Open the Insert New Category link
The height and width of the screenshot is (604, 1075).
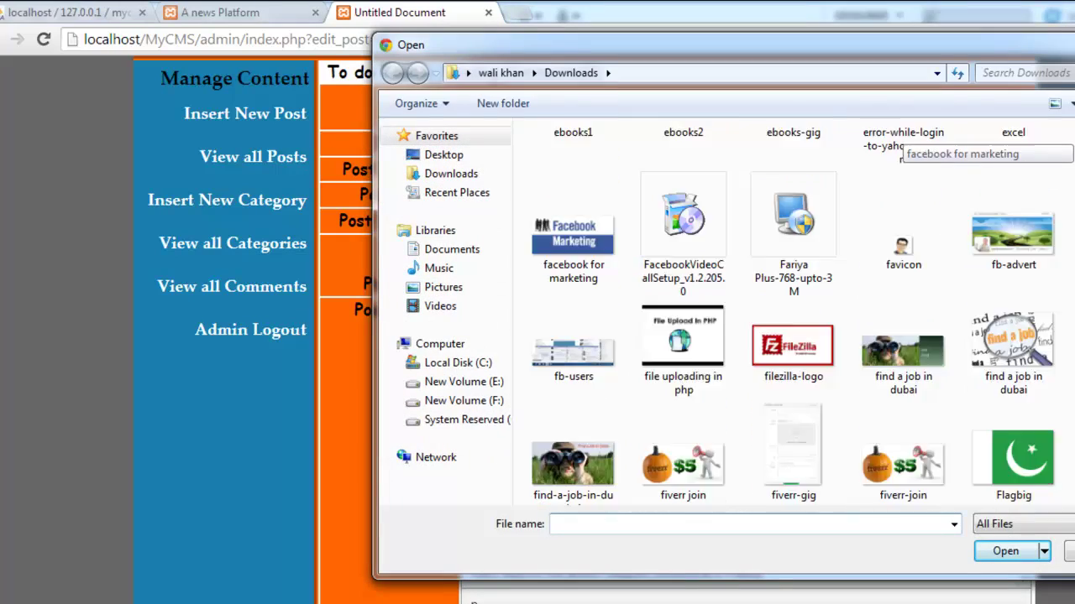point(227,200)
